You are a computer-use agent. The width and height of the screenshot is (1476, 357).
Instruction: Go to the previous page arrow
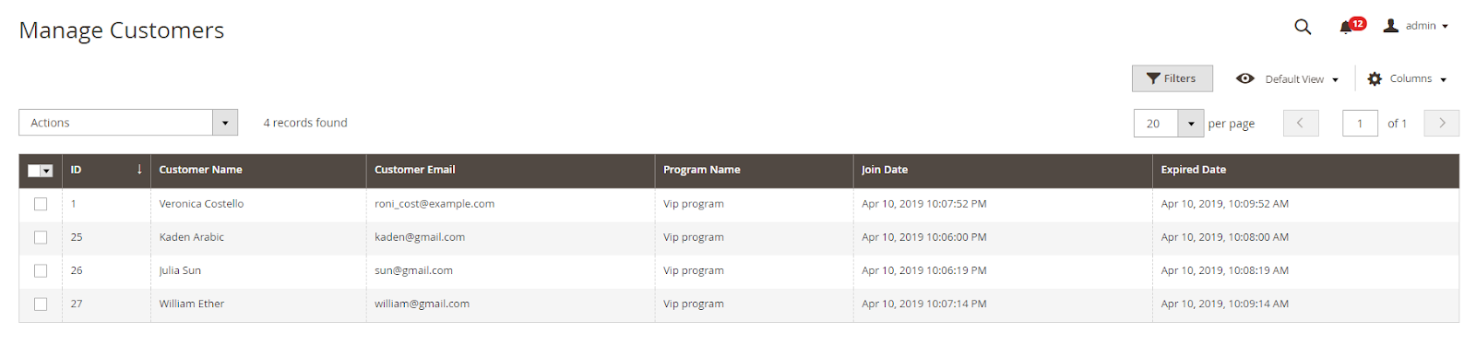pos(1301,123)
